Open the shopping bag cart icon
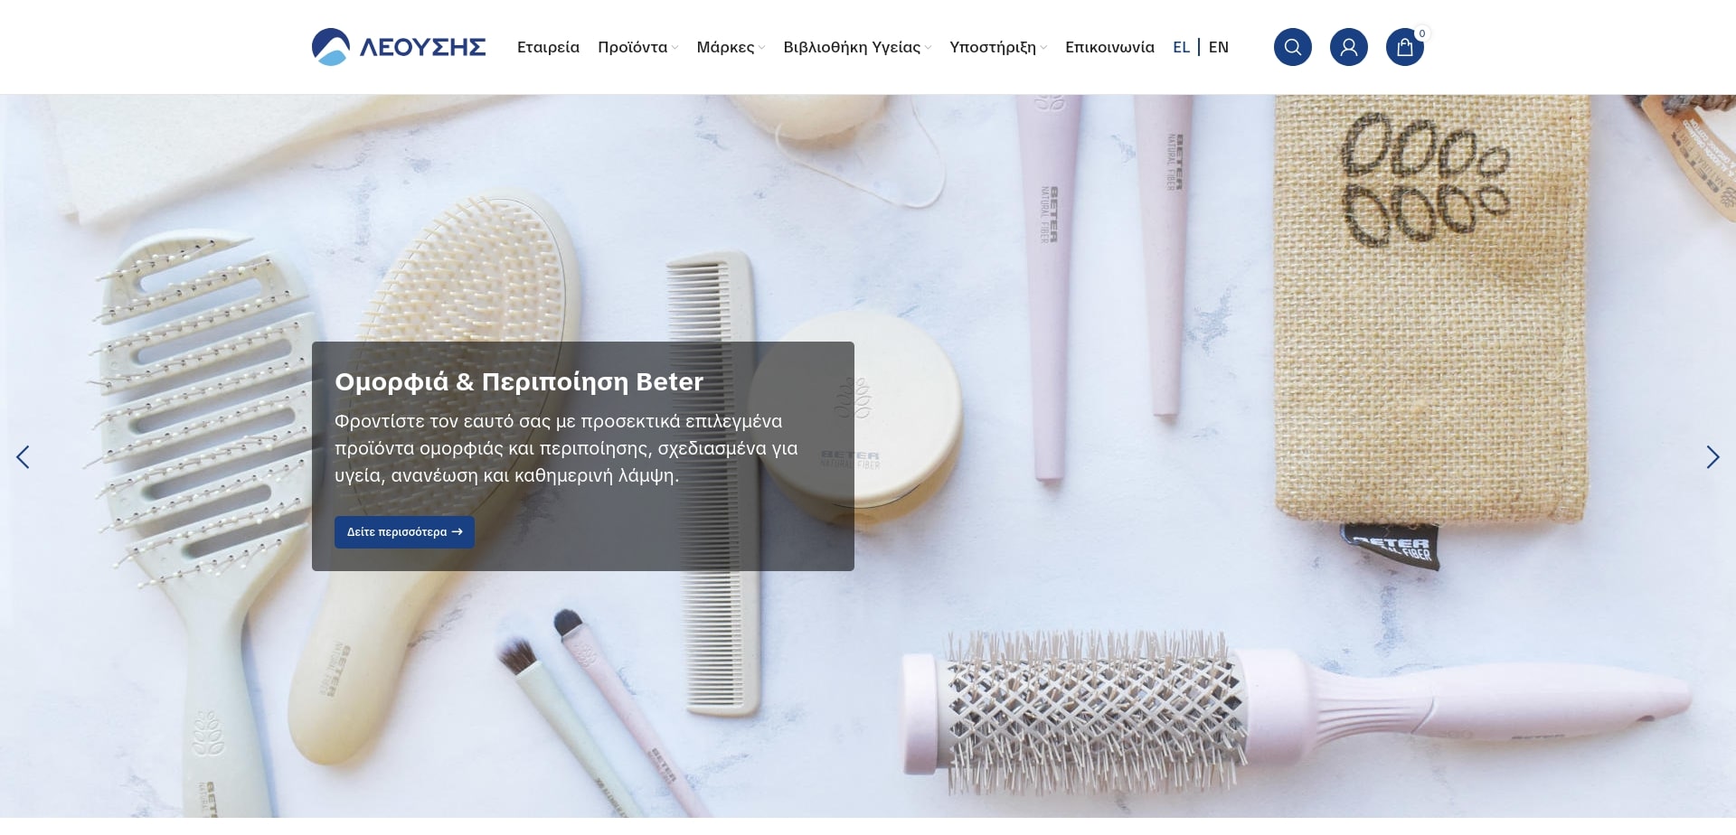The image size is (1736, 835). click(x=1404, y=48)
